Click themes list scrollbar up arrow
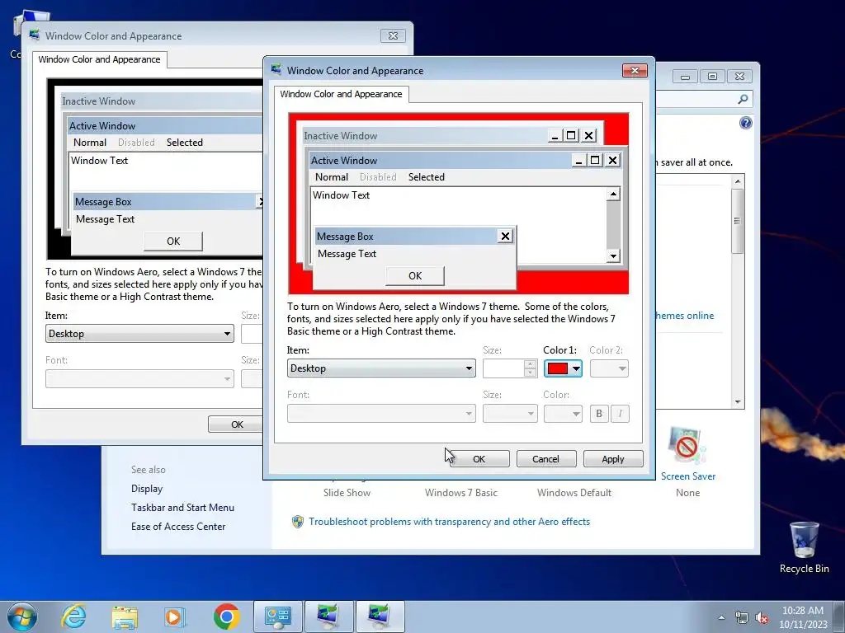Viewport: 845px width, 633px height. tap(738, 181)
